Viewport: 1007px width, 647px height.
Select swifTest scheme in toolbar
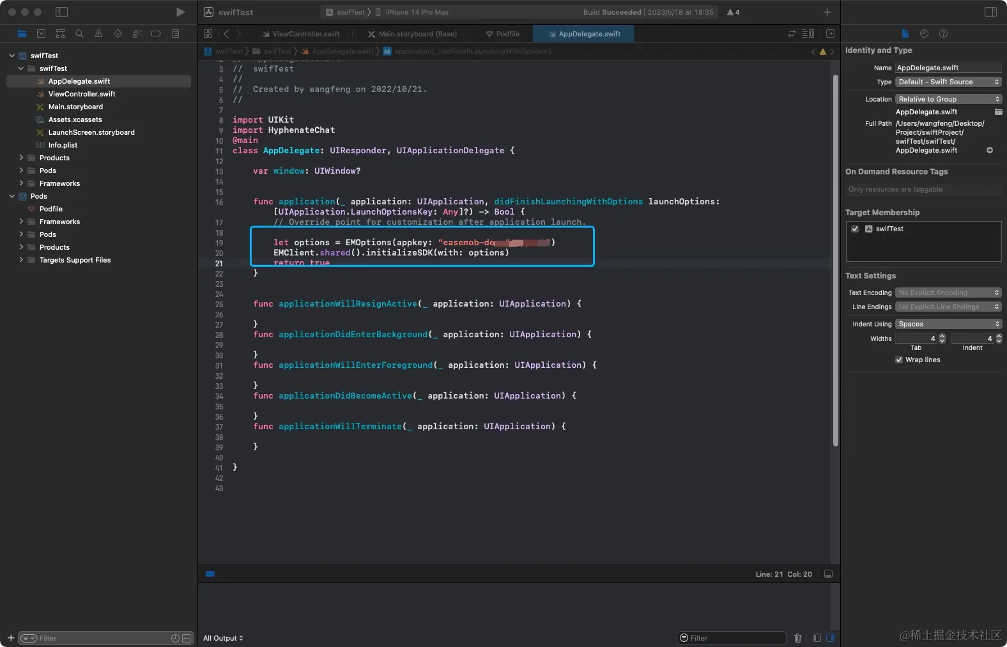(346, 12)
